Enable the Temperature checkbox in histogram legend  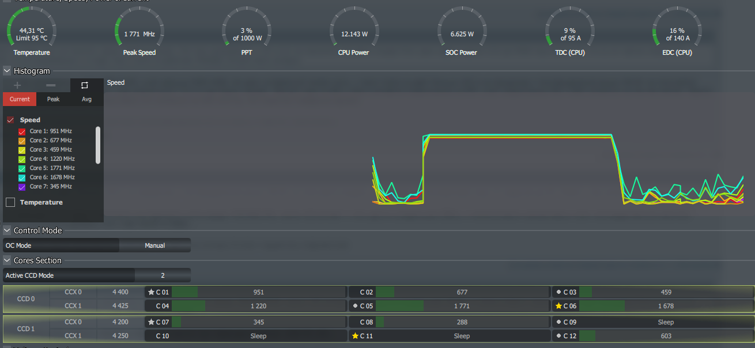coord(10,202)
